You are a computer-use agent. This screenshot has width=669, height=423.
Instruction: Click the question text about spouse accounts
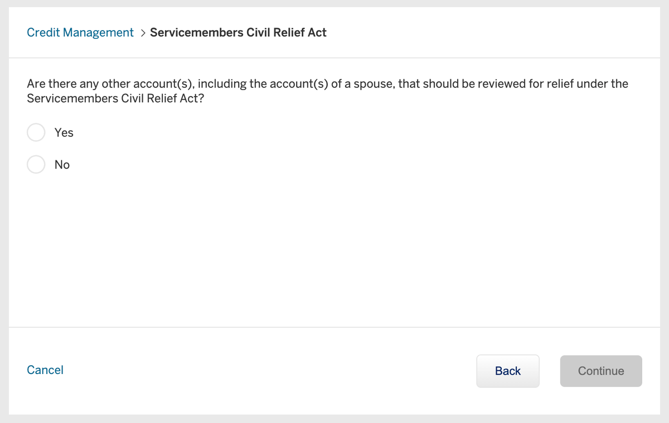[327, 91]
